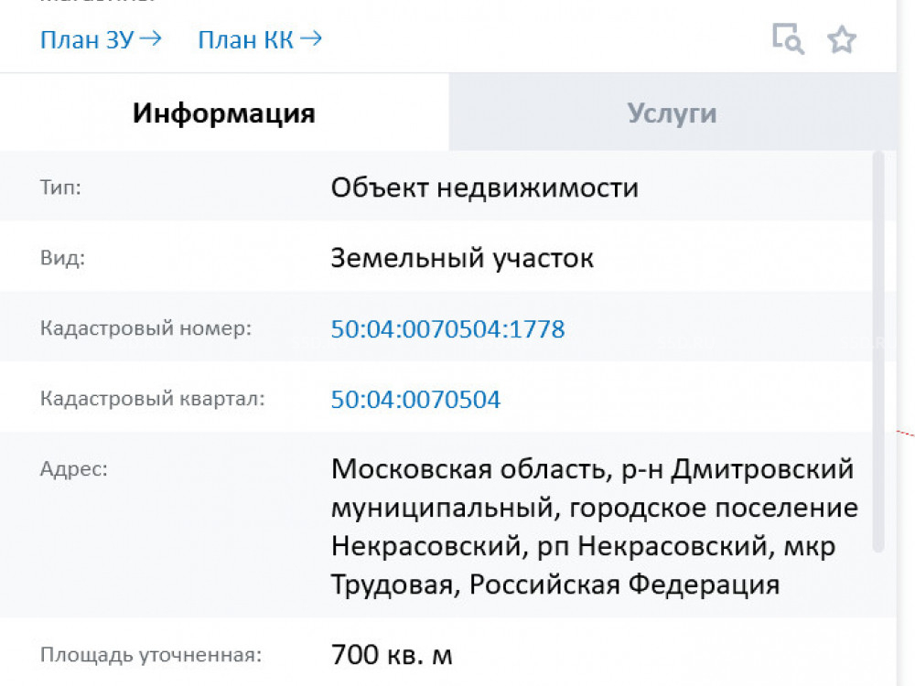Click the Вид: field label
Screen dimensions: 915x686
(x=62, y=258)
